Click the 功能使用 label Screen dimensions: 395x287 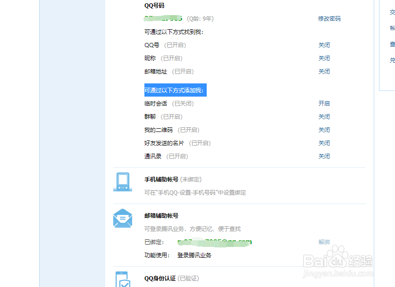[157, 255]
